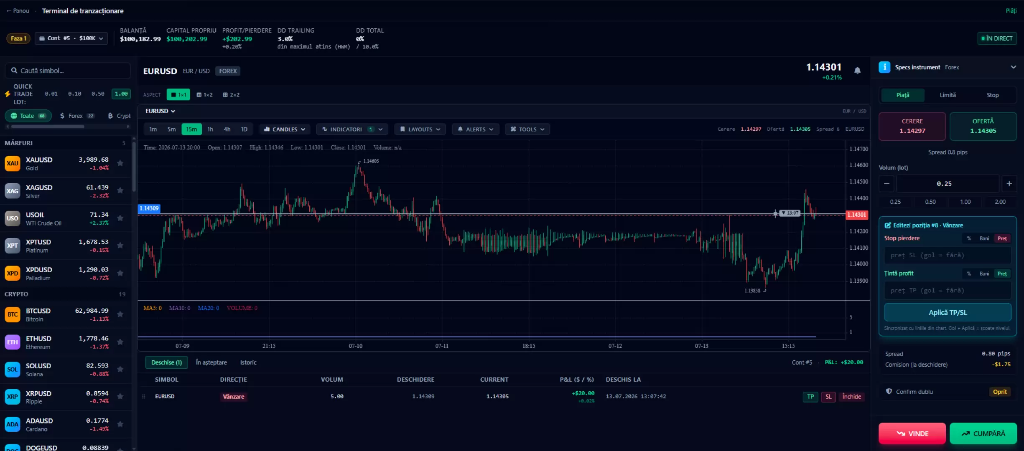This screenshot has width=1024, height=451.
Task: Select the 2x2 chart layout icon
Action: [x=231, y=95]
